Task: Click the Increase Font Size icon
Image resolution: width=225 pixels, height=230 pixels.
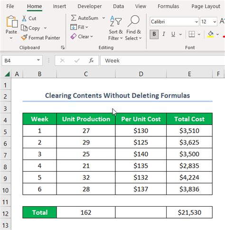Action: point(222,21)
